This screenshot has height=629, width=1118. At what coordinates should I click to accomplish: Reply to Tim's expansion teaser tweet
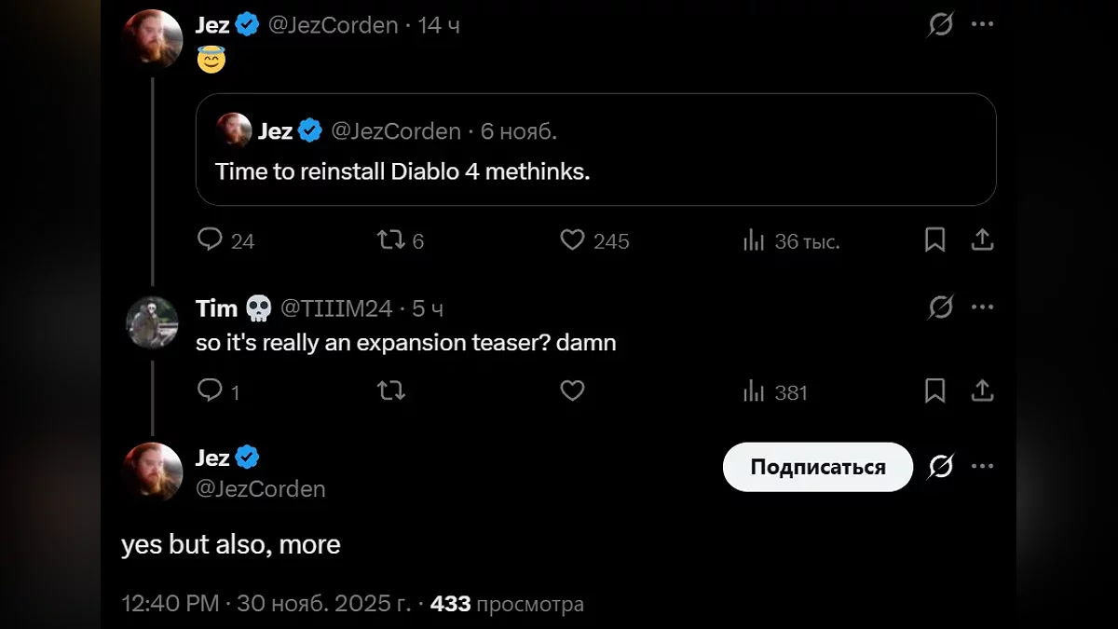211,391
